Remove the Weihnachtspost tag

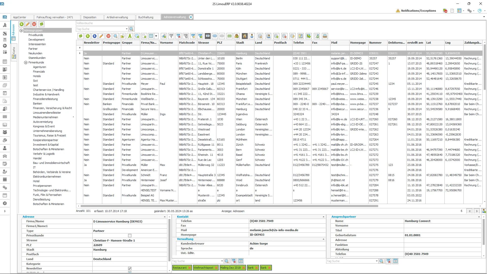click(x=216, y=268)
